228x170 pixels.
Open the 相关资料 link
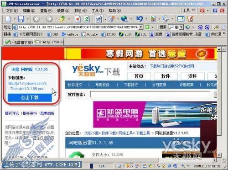(x=30, y=113)
